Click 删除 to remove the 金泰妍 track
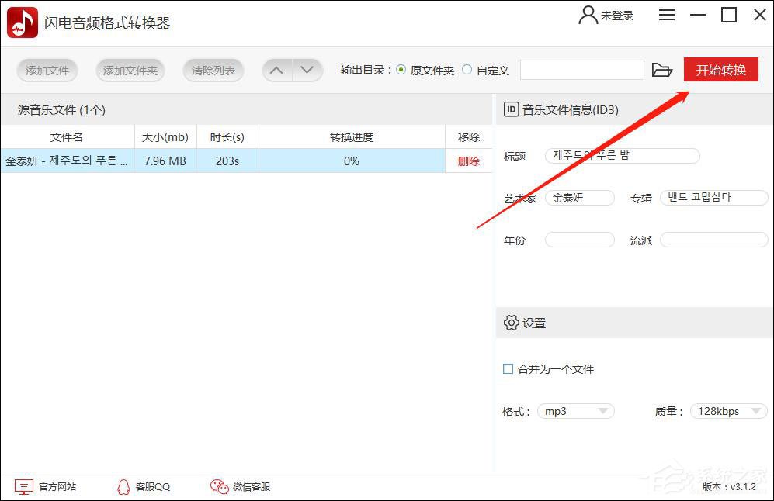The image size is (774, 501). click(469, 161)
